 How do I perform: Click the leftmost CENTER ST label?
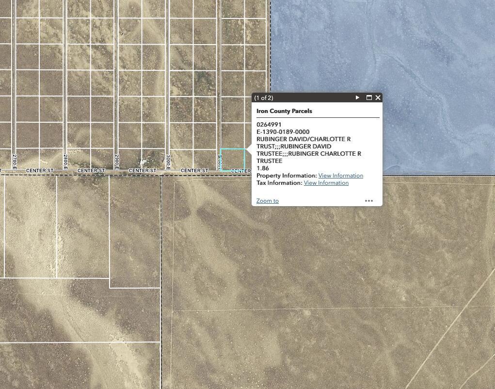(40, 171)
